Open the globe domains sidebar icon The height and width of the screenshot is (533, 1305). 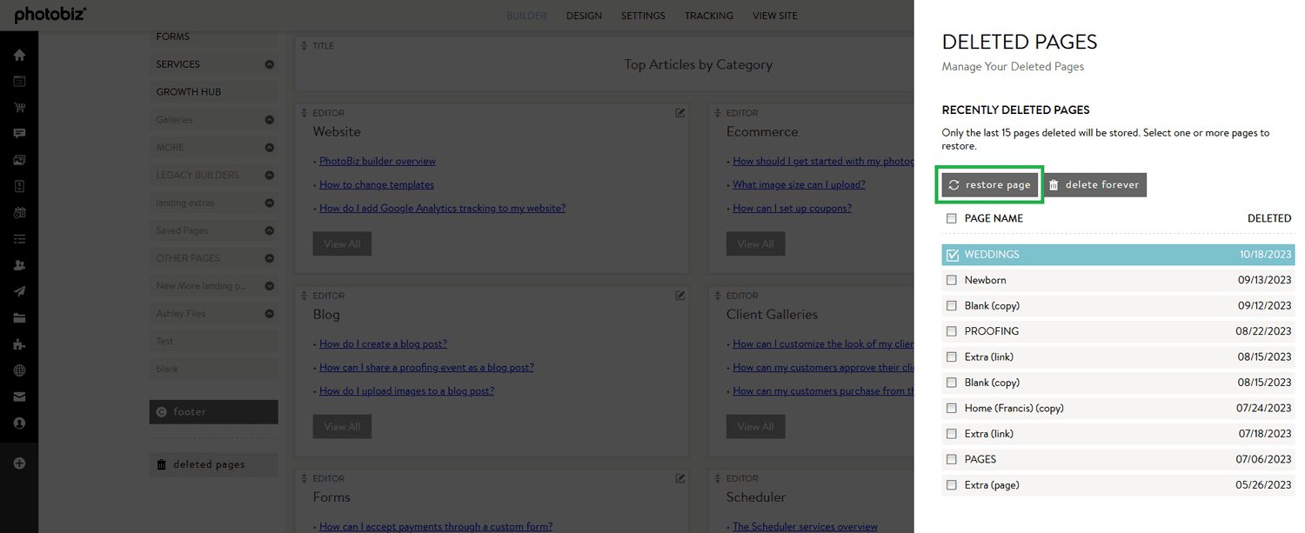tap(19, 370)
